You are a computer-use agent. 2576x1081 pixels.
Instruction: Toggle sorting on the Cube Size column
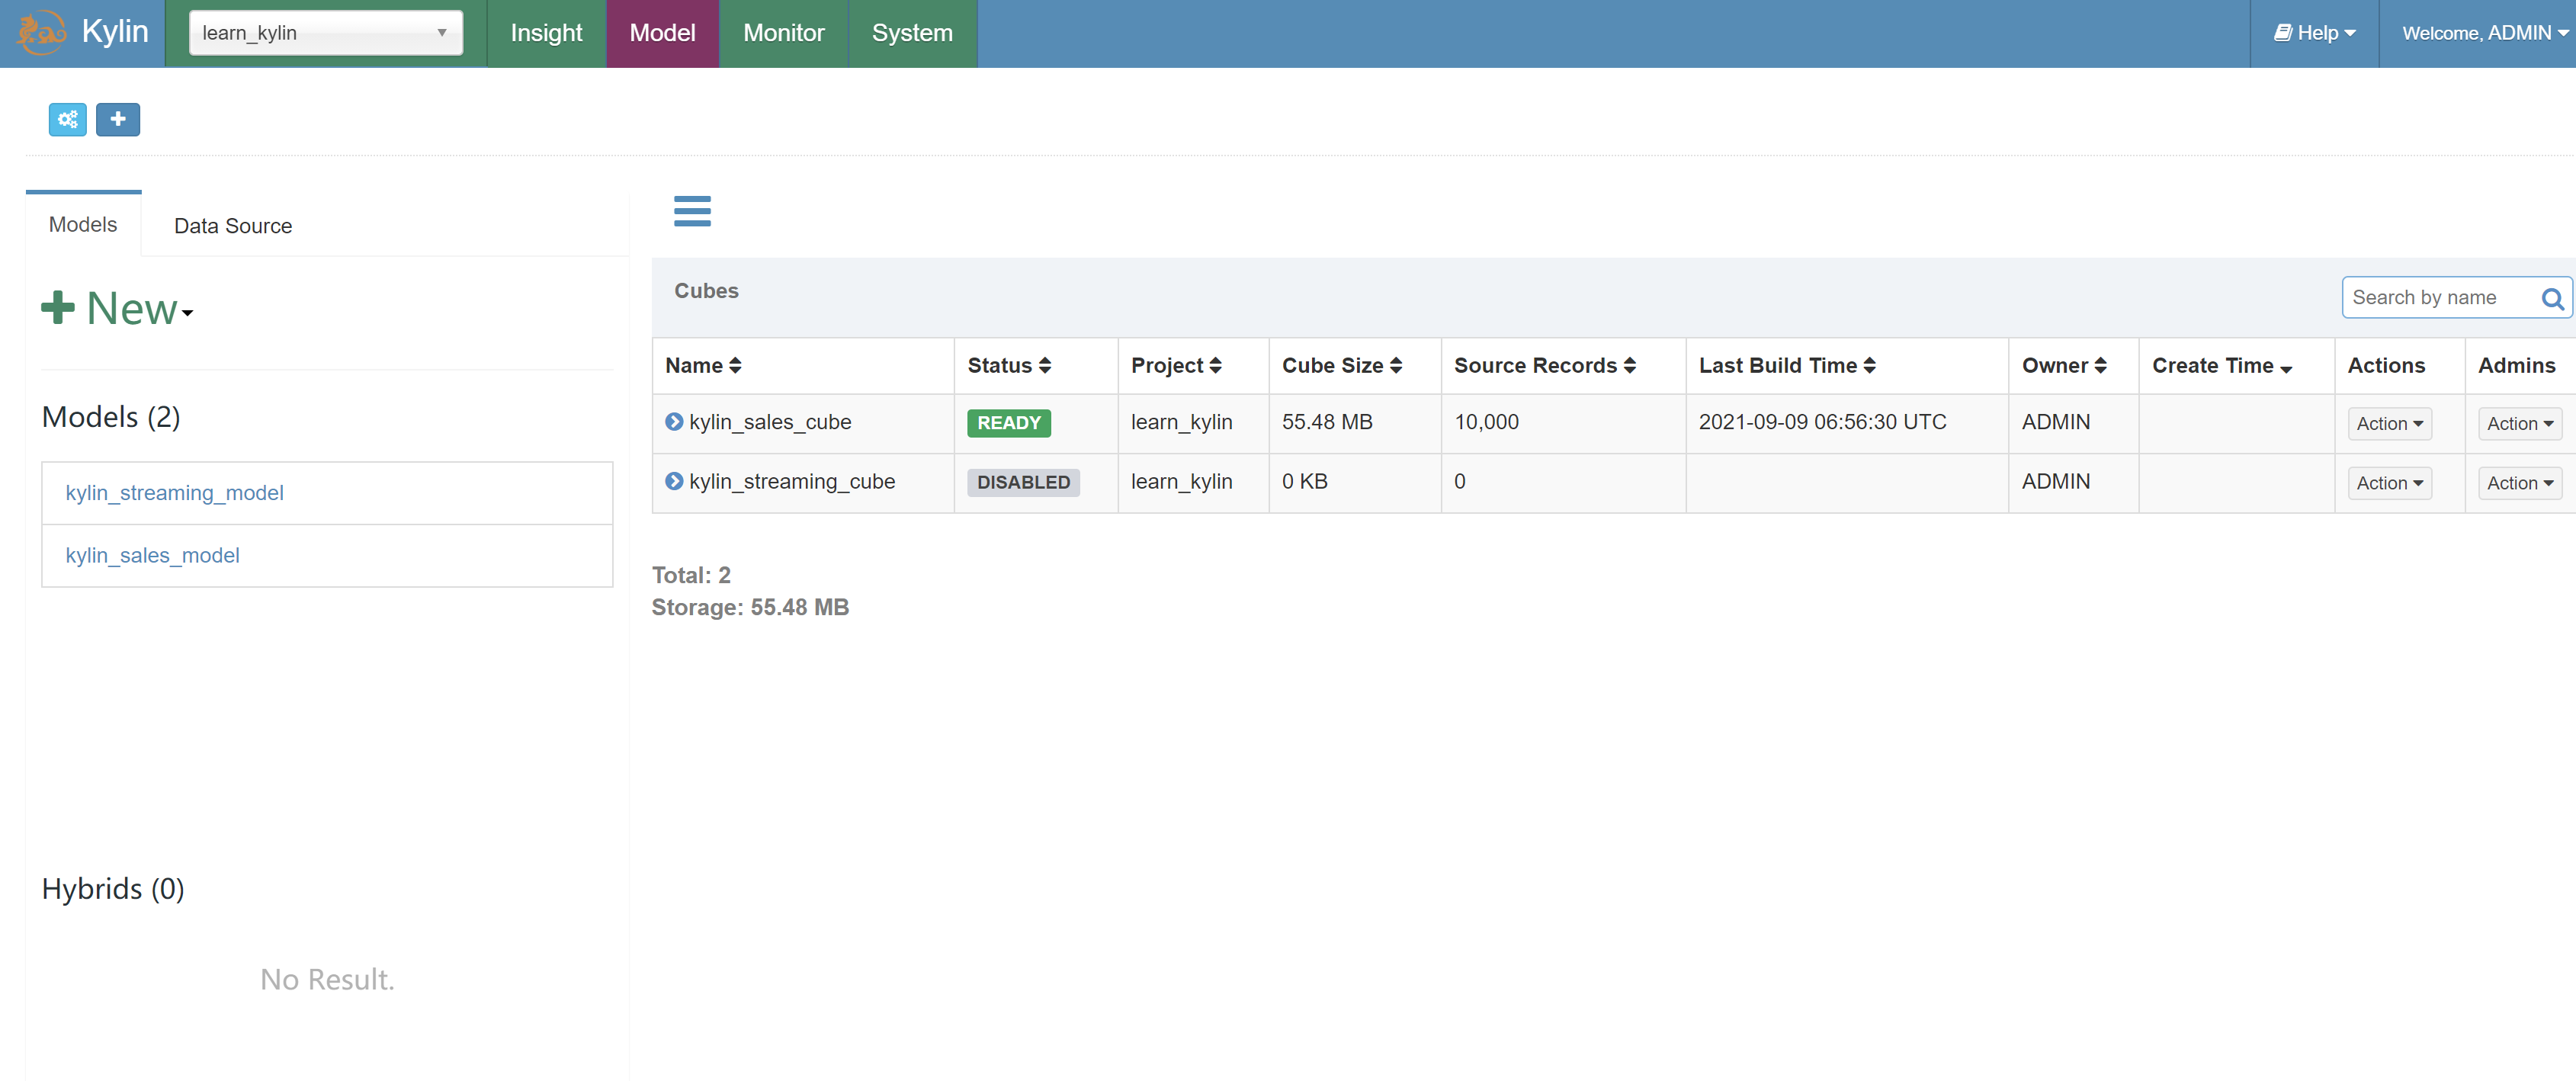tap(1343, 365)
